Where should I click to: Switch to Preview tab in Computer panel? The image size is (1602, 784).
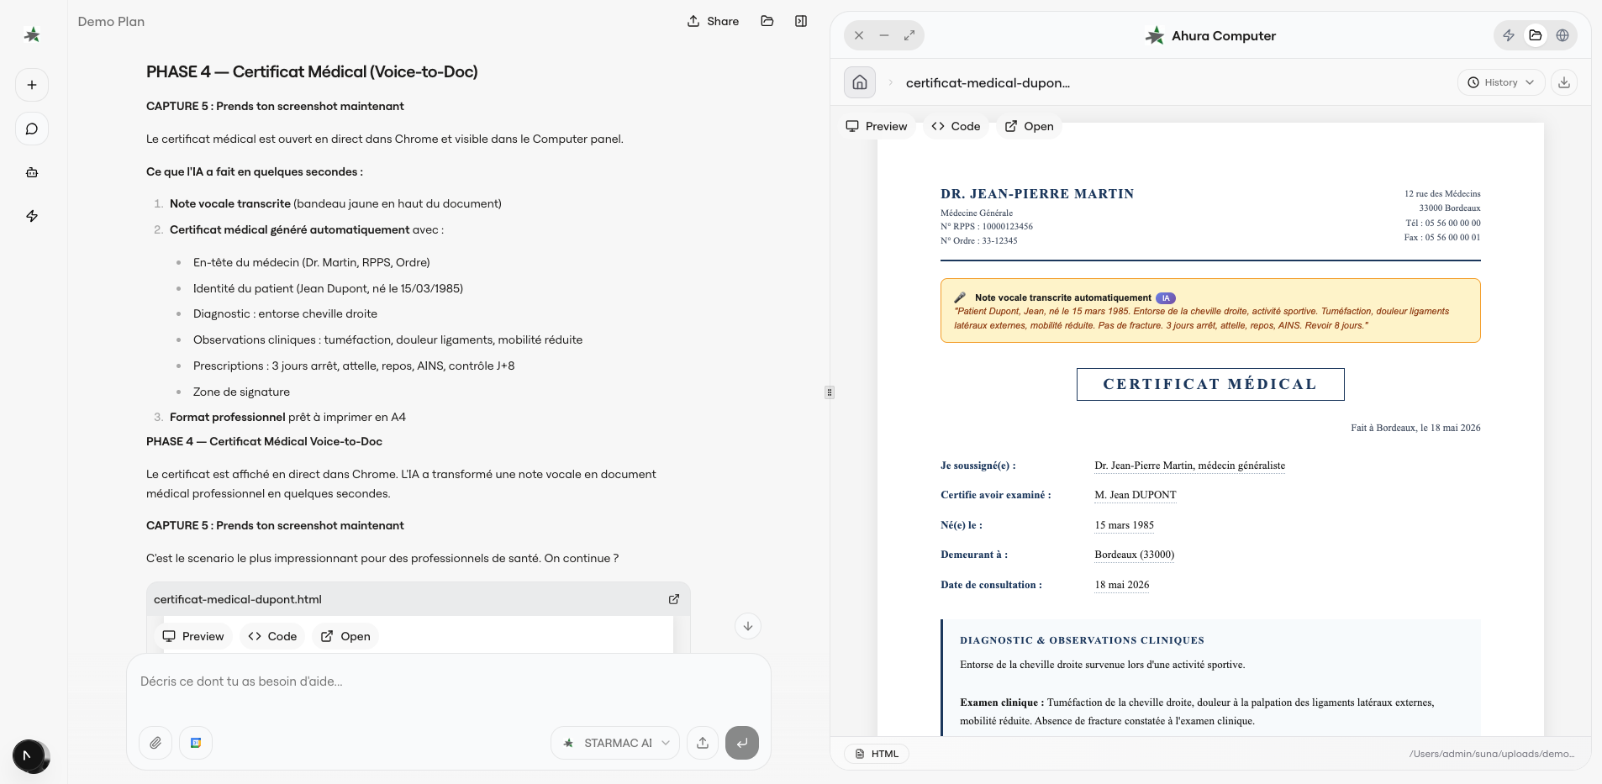[877, 126]
